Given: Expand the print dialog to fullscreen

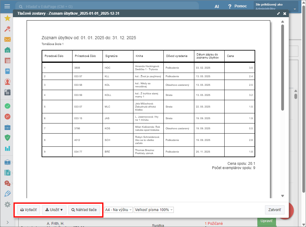Looking at the screenshot, I should pyautogui.click(x=278, y=14).
